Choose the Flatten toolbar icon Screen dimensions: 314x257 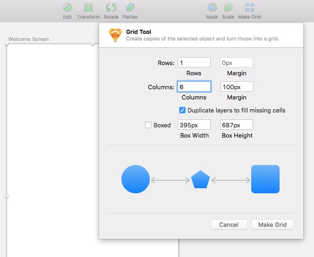coord(130,8)
